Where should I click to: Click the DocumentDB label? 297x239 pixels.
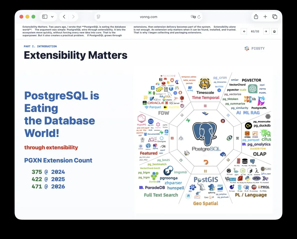pos(153,134)
